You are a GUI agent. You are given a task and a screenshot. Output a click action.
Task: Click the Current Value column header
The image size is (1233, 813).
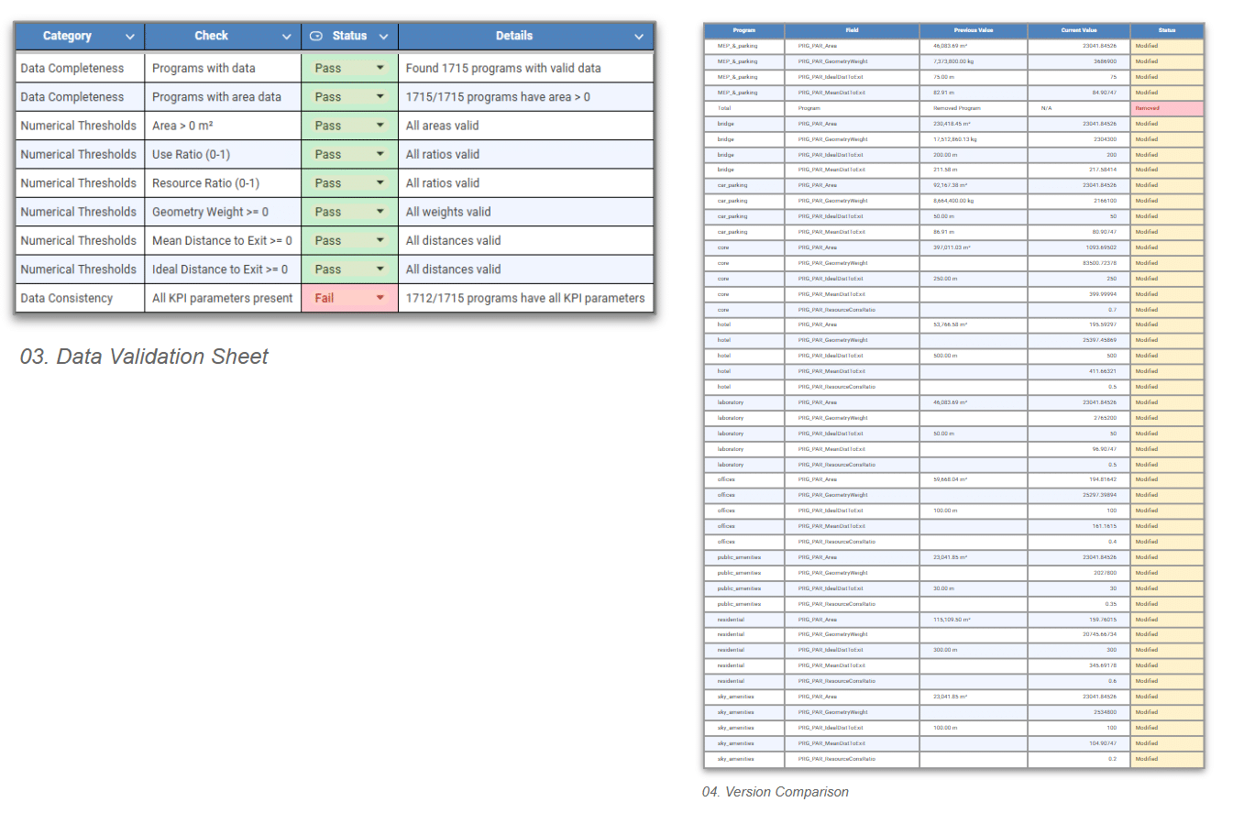(x=1078, y=30)
